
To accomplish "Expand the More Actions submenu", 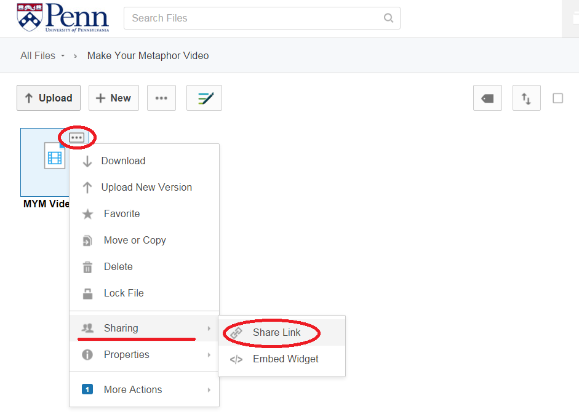I will (145, 389).
